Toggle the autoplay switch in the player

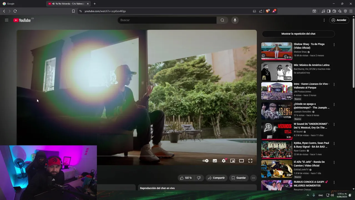[206, 161]
